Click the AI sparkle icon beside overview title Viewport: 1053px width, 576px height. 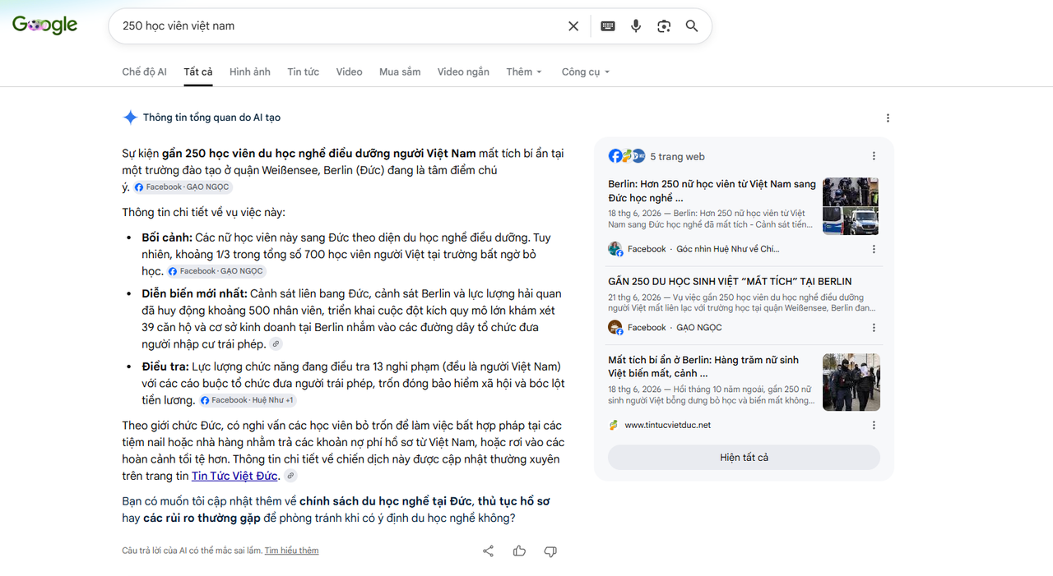click(x=130, y=118)
